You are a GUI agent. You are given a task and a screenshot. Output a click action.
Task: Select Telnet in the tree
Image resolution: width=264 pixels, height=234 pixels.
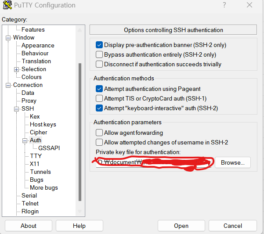pos(30,204)
